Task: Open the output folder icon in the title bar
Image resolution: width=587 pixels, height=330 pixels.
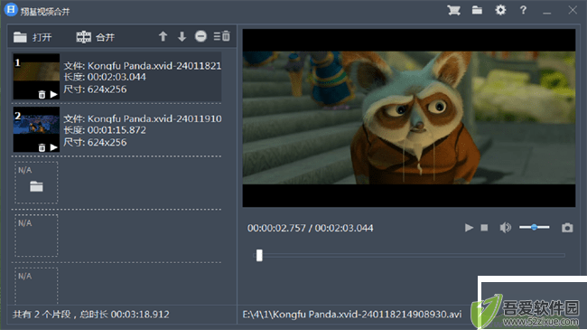Action: tap(477, 10)
